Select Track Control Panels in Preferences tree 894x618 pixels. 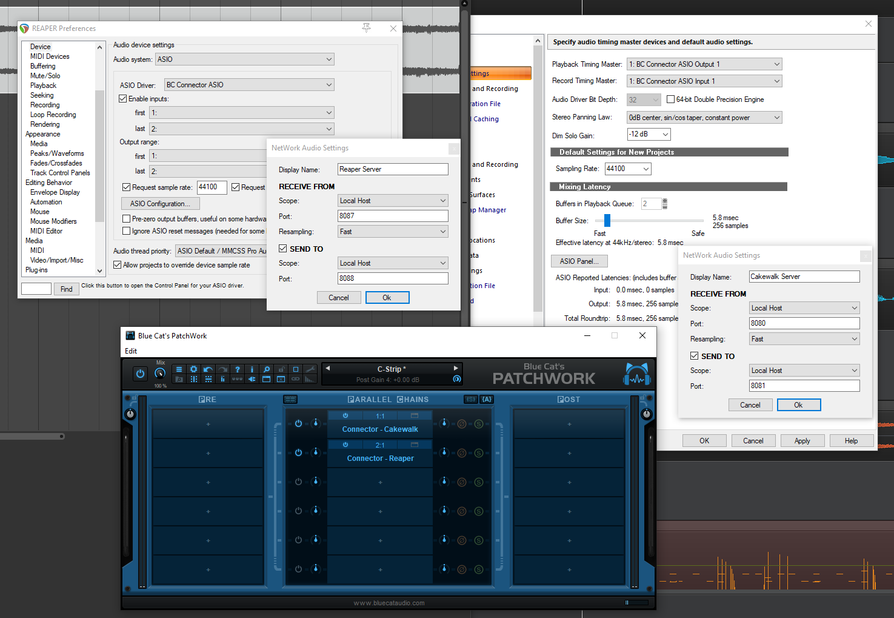coord(60,173)
